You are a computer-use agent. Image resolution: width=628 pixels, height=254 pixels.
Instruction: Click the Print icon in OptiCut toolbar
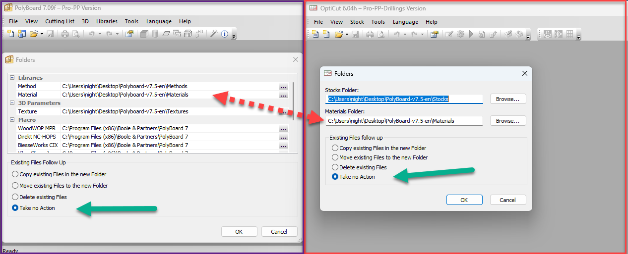point(370,34)
